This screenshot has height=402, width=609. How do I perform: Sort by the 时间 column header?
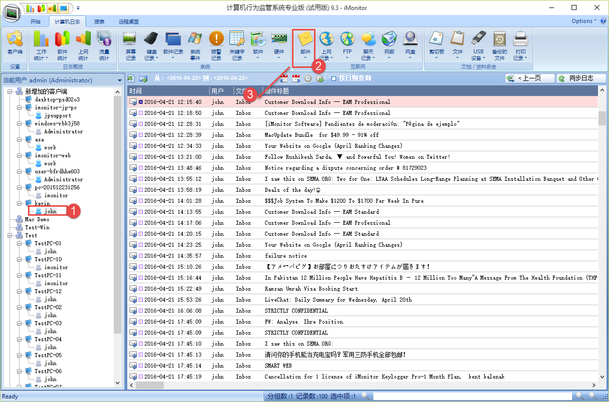pos(168,91)
